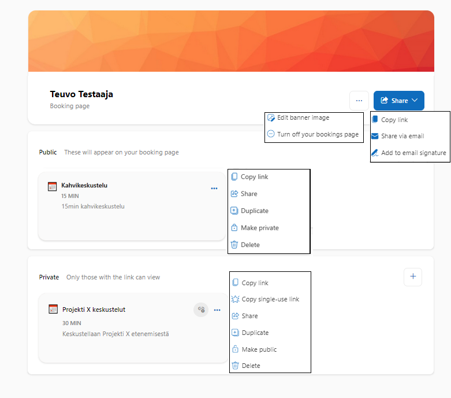Click the sparkle icon for single-use link
The image size is (451, 398).
(235, 299)
